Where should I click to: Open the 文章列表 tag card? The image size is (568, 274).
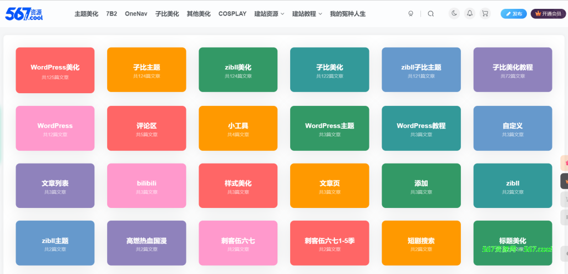point(55,186)
